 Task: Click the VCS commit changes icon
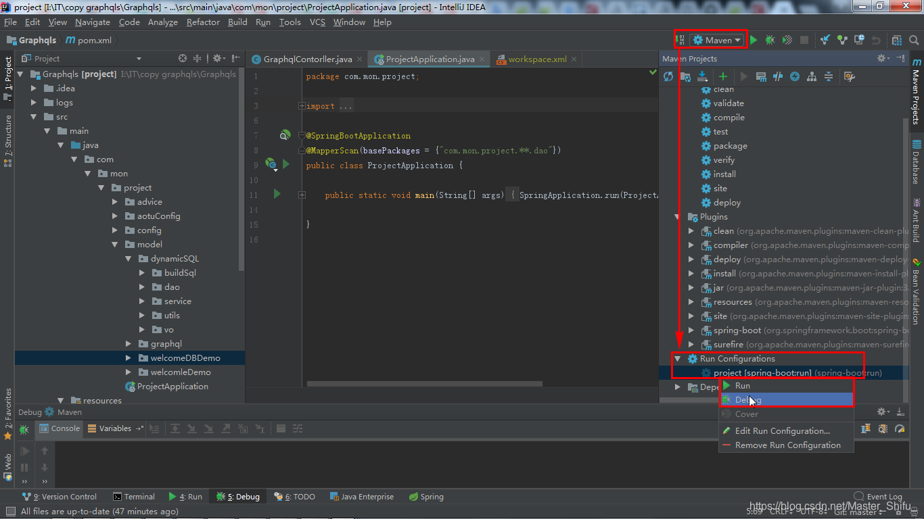pos(842,40)
